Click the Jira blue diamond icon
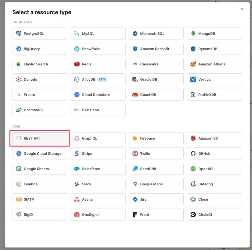Image resolution: width=252 pixels, height=250 pixels. coord(135,199)
